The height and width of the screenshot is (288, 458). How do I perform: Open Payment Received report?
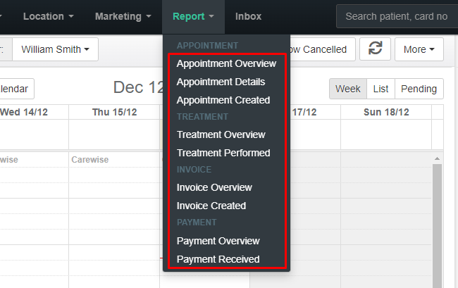click(x=218, y=259)
